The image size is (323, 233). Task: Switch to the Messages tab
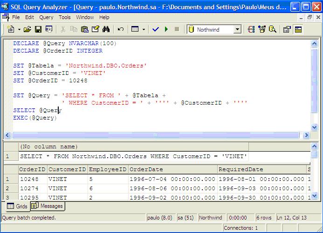click(48, 206)
